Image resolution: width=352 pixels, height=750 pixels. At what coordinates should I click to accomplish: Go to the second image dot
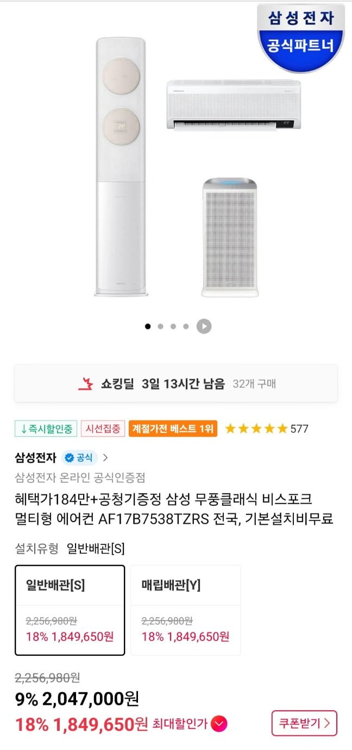click(x=160, y=326)
